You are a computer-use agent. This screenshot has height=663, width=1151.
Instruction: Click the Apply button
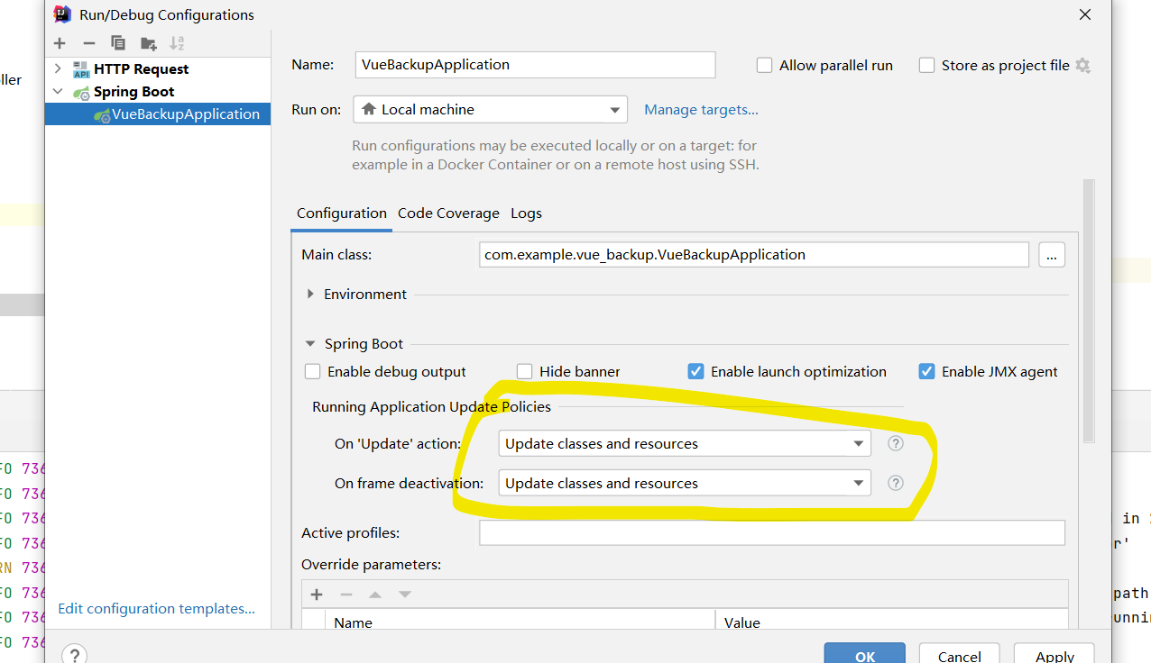1054,655
